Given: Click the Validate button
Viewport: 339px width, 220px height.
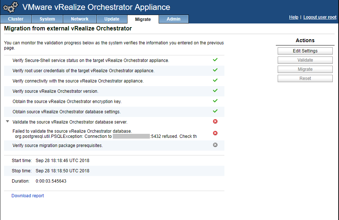Looking at the screenshot, I should [305, 60].
